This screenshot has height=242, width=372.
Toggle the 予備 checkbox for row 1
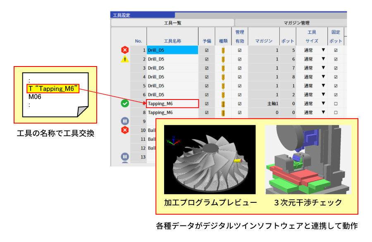click(x=207, y=50)
